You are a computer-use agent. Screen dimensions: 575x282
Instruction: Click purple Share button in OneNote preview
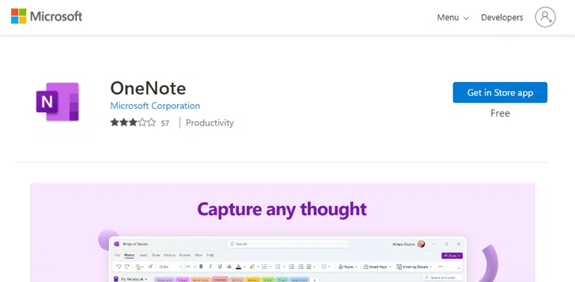(452, 256)
